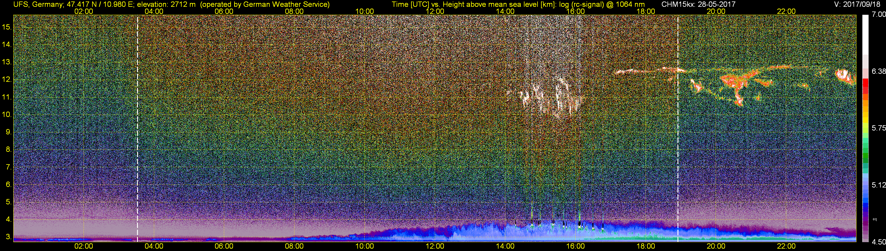The height and width of the screenshot is (251, 886).
Task: Click the '04:00' tick on the lower time axis
Action: pyautogui.click(x=154, y=246)
